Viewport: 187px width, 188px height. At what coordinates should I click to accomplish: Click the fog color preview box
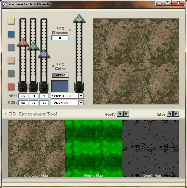click(x=60, y=86)
